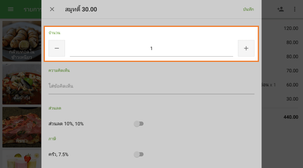303x168 pixels.
Task: Close the สมูทตี้ item dialog
Action: pyautogui.click(x=52, y=9)
